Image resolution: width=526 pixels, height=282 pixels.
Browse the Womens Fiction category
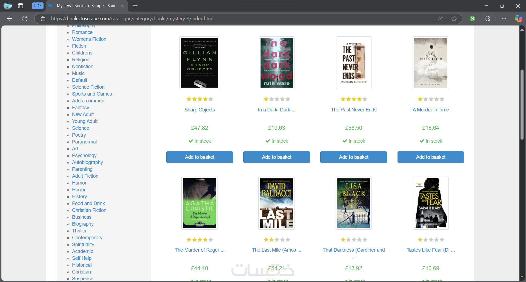coord(89,39)
